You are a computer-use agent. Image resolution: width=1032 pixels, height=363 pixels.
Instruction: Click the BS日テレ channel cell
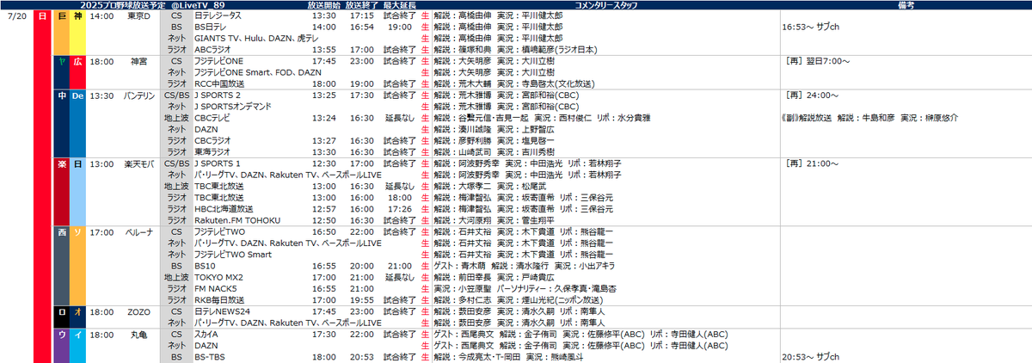[x=211, y=28]
